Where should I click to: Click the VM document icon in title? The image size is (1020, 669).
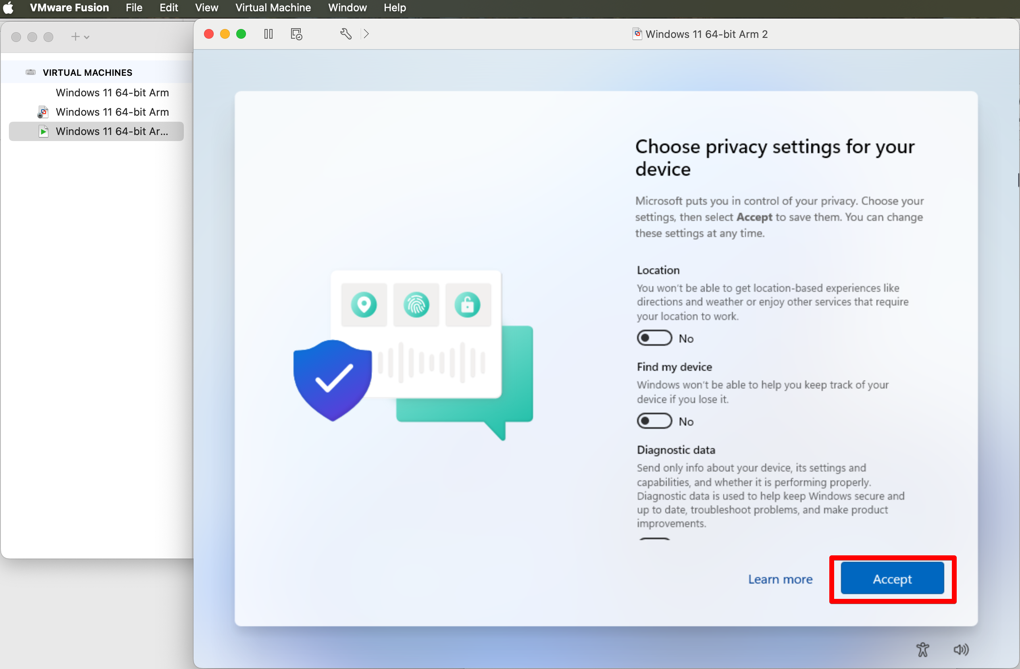[x=637, y=34]
